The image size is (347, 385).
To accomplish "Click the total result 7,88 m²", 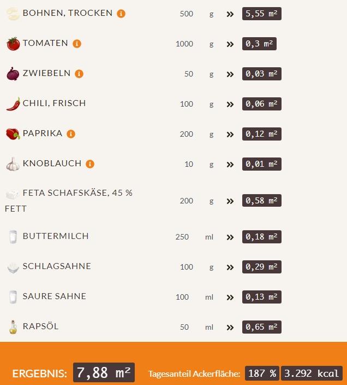I will [104, 373].
